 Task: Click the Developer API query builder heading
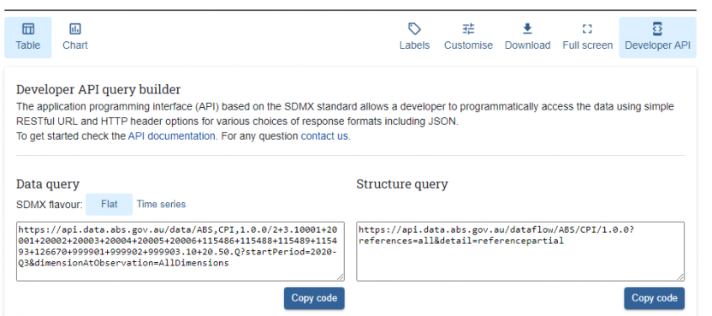98,89
